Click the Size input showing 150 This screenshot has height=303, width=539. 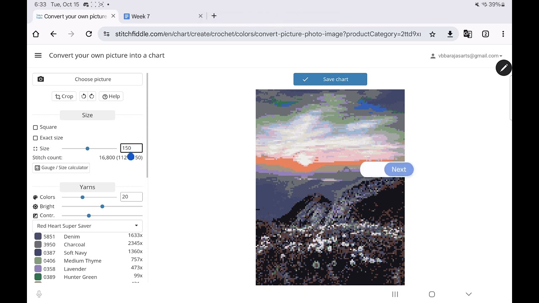131,148
